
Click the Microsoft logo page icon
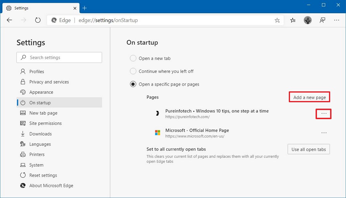point(157,133)
